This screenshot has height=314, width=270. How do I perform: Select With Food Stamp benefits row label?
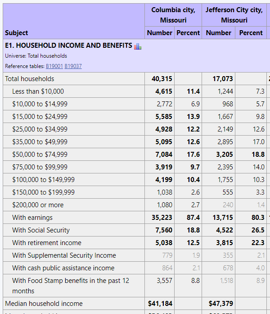click(70, 281)
